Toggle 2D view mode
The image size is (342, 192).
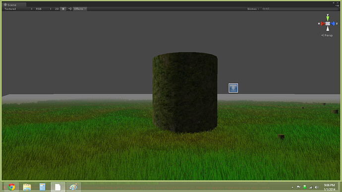[x=57, y=9]
